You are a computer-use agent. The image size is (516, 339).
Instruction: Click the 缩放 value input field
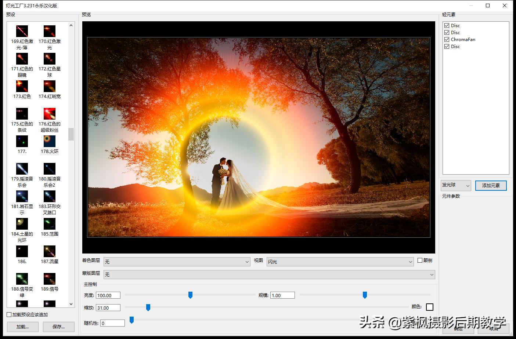click(x=108, y=308)
